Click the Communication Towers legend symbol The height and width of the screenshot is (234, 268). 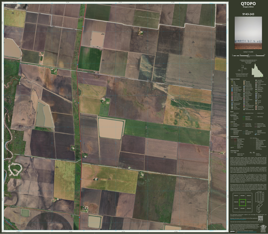[x=244, y=110]
